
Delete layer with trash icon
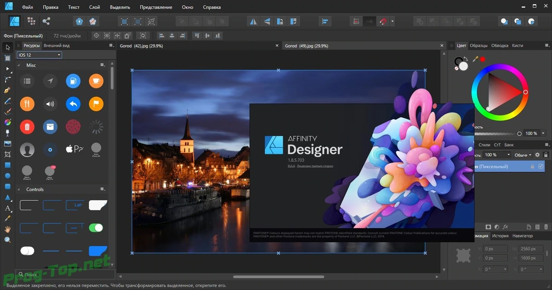click(546, 227)
